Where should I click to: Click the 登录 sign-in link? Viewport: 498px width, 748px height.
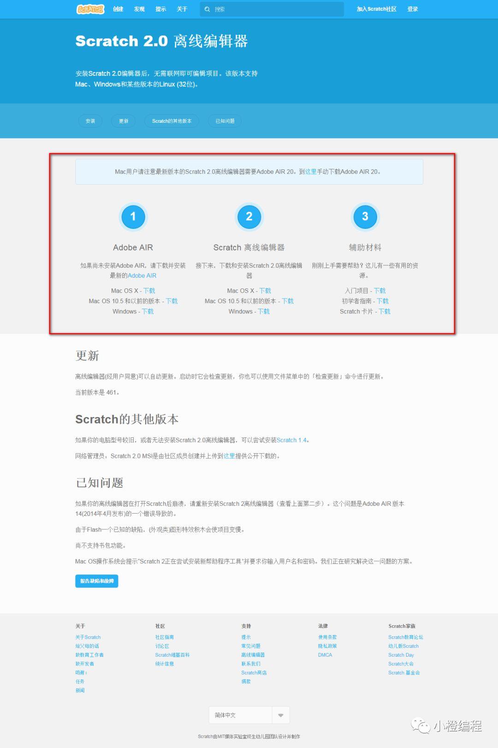(x=412, y=9)
